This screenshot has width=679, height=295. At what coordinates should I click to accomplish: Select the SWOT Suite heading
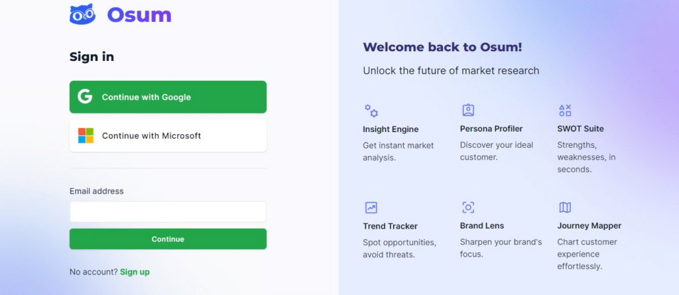click(580, 129)
